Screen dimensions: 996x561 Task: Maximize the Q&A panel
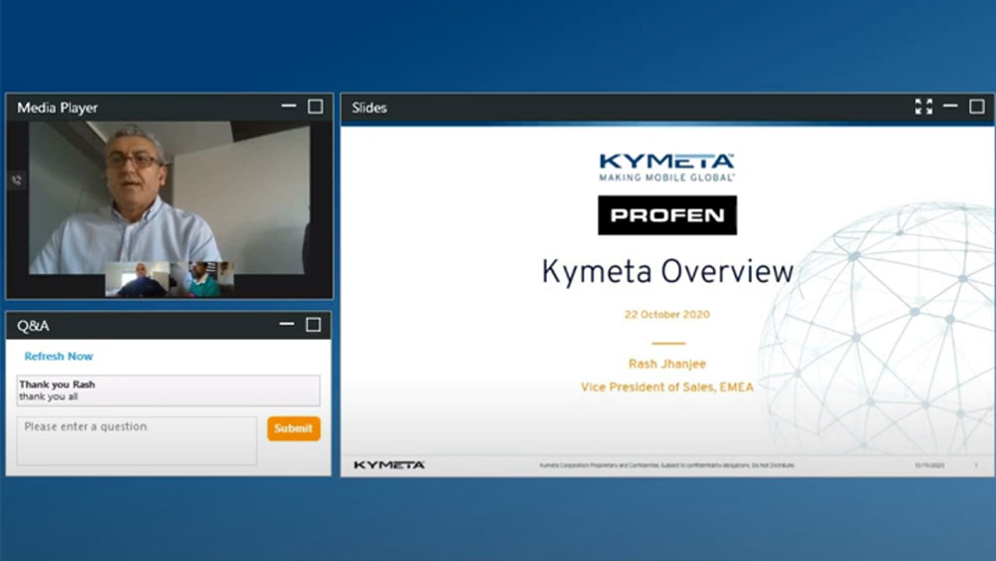[x=313, y=325]
